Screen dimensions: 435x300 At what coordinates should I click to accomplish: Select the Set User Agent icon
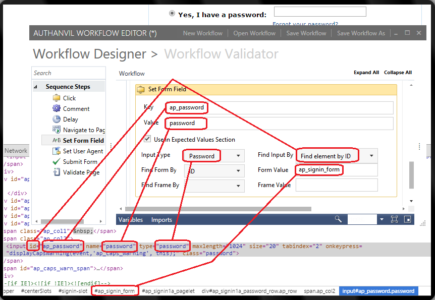point(57,151)
